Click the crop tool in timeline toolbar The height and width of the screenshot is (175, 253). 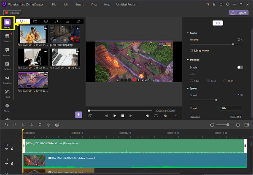pyautogui.click(x=23, y=125)
